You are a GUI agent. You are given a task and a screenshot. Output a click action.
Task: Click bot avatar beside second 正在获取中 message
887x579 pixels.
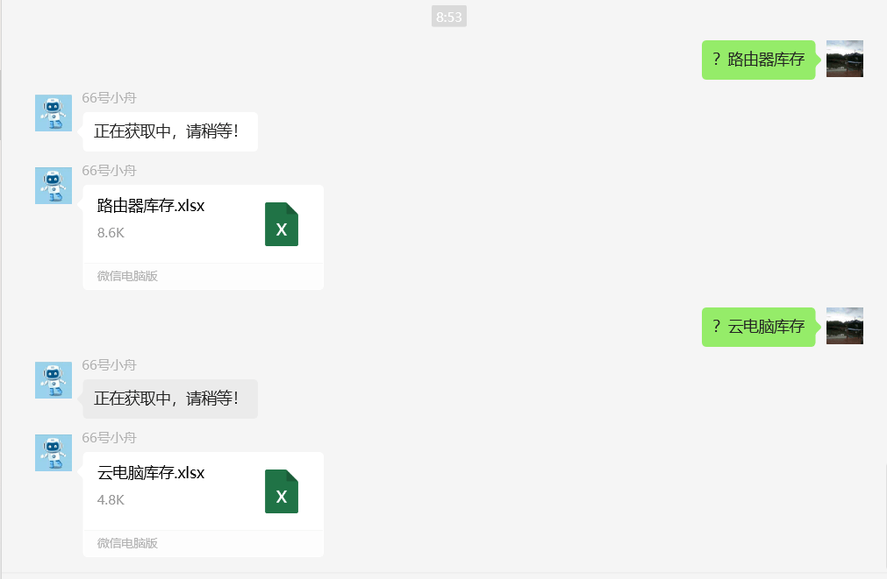coord(54,380)
